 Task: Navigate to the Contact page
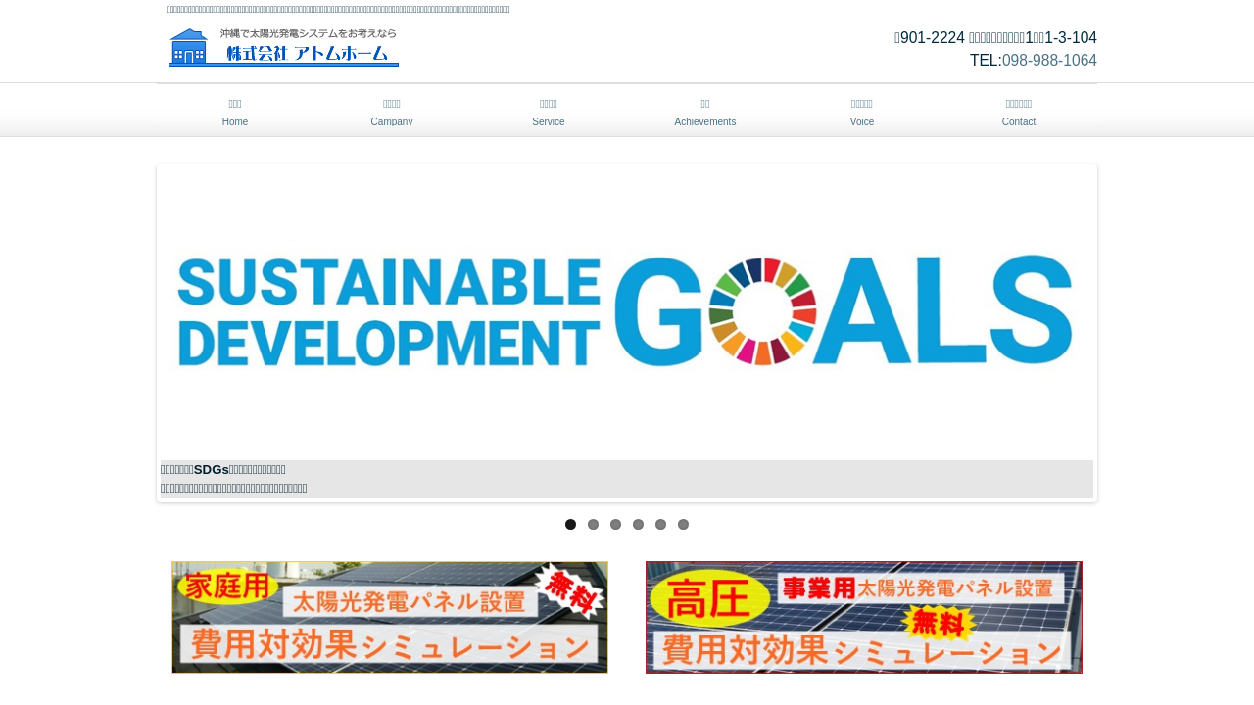(x=1019, y=112)
